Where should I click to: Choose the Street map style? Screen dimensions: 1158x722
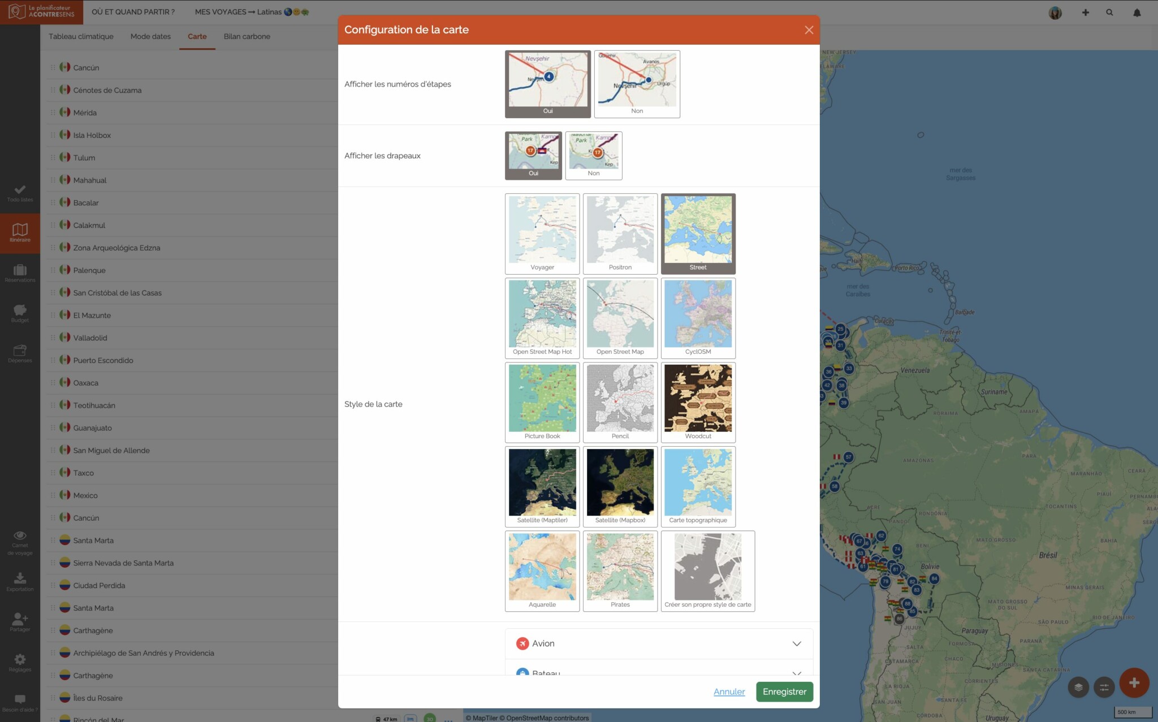[698, 234]
